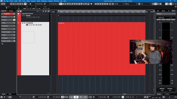
Task: Click the Master meter tab at bottom
Action: click(159, 94)
